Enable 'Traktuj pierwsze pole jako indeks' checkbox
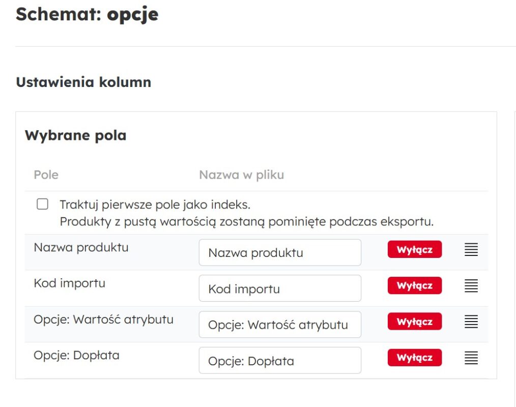The height and width of the screenshot is (407, 516). coord(43,205)
